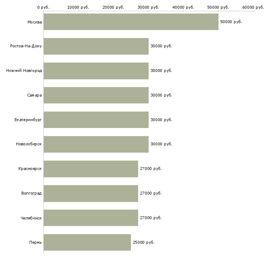Click the Новосибирск bar
Image resolution: width=264 pixels, height=264 pixels.
click(96, 144)
